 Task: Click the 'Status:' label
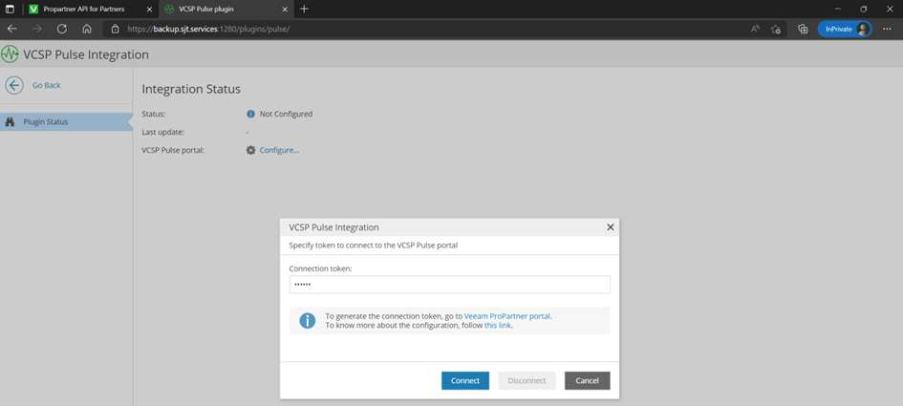[x=154, y=114]
